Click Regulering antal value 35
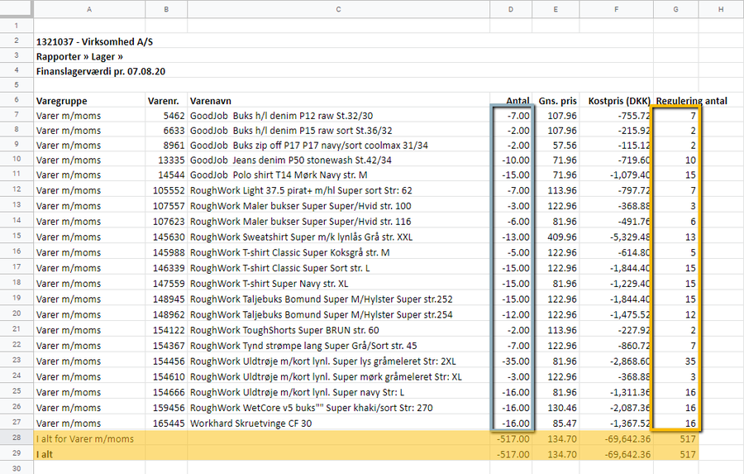Screen dimensions: 744x474 [x=690, y=361]
